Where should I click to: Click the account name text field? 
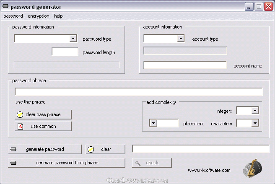click(185, 65)
